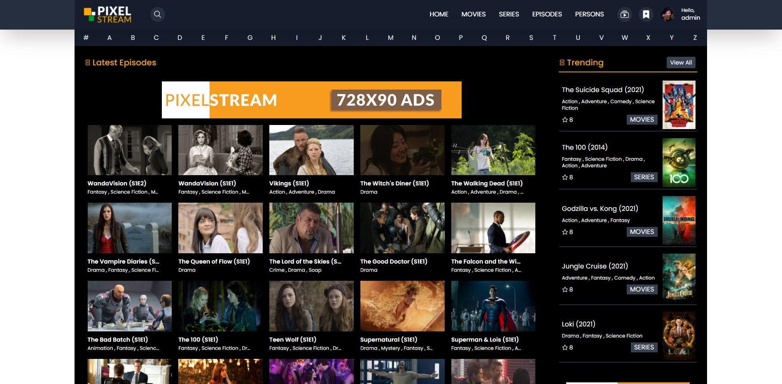Click Supernatural (S1E1) title link
This screenshot has height=384, width=782.
coord(389,340)
